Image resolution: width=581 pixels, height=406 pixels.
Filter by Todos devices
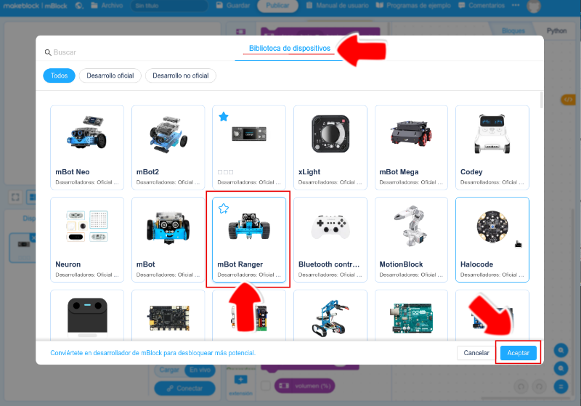[59, 76]
